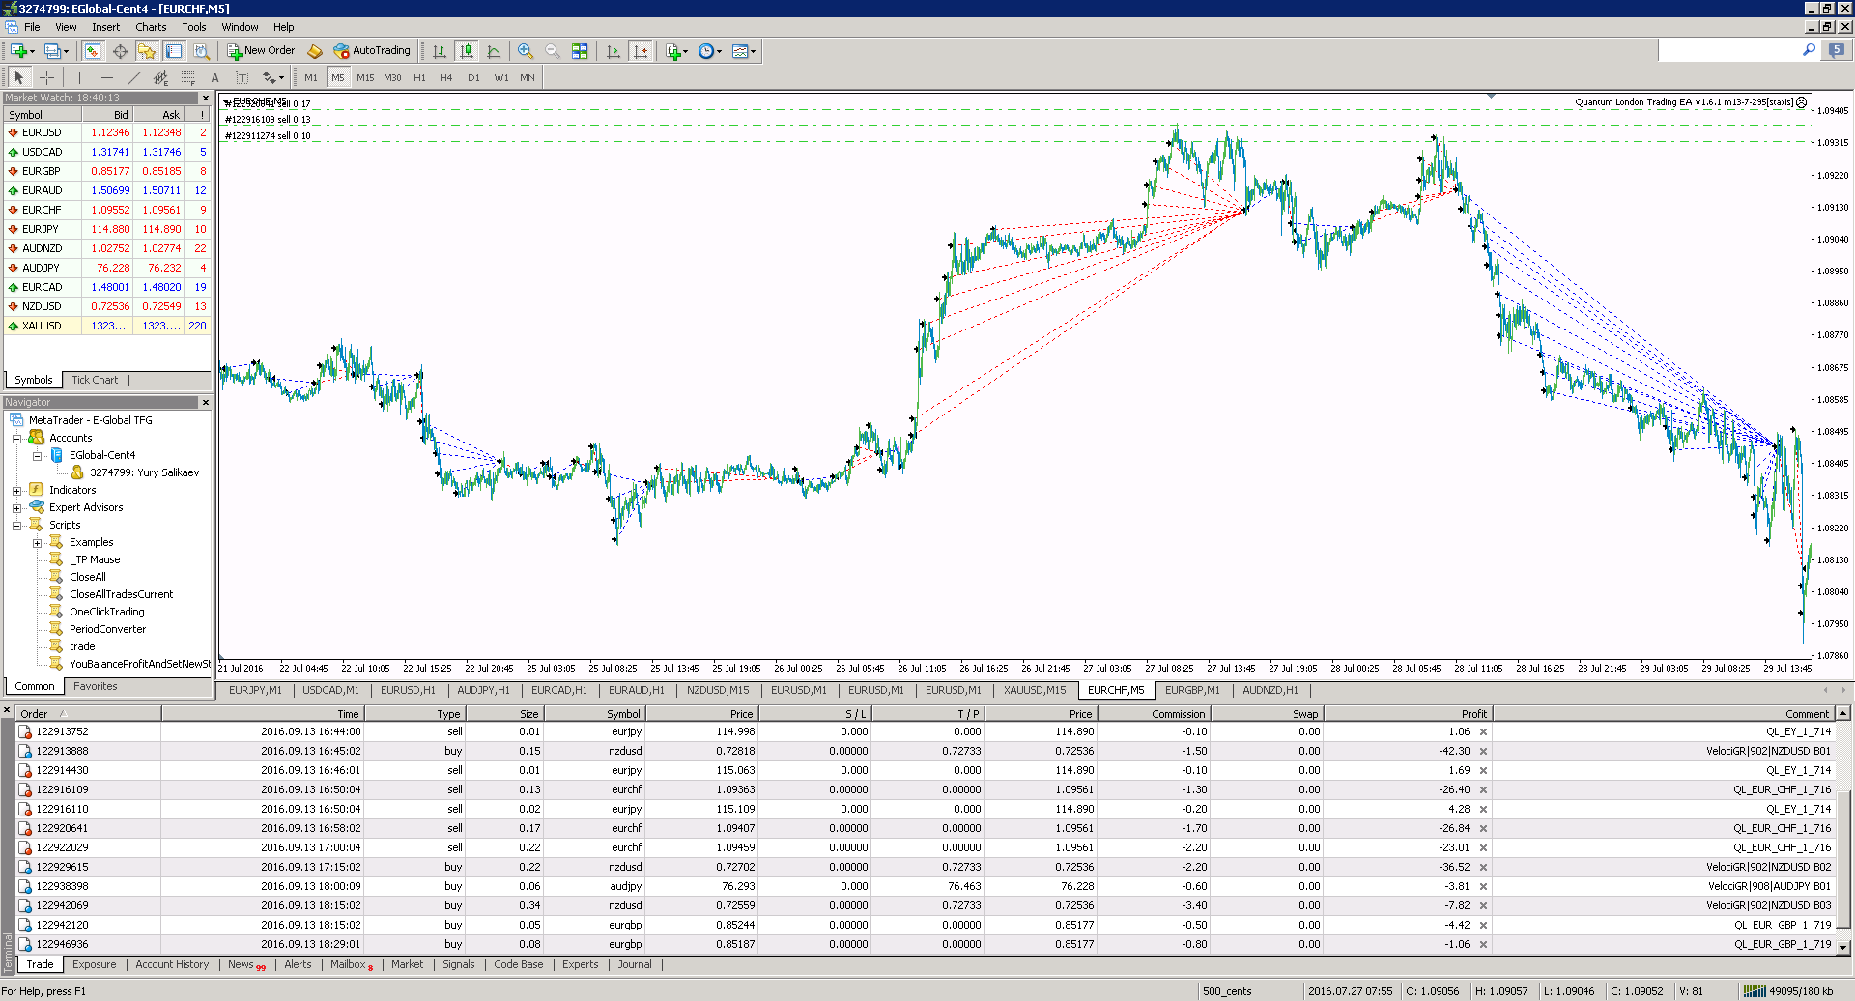Image resolution: width=1855 pixels, height=1001 pixels.
Task: Sort orders by the Profit column header
Action: [x=1408, y=714]
